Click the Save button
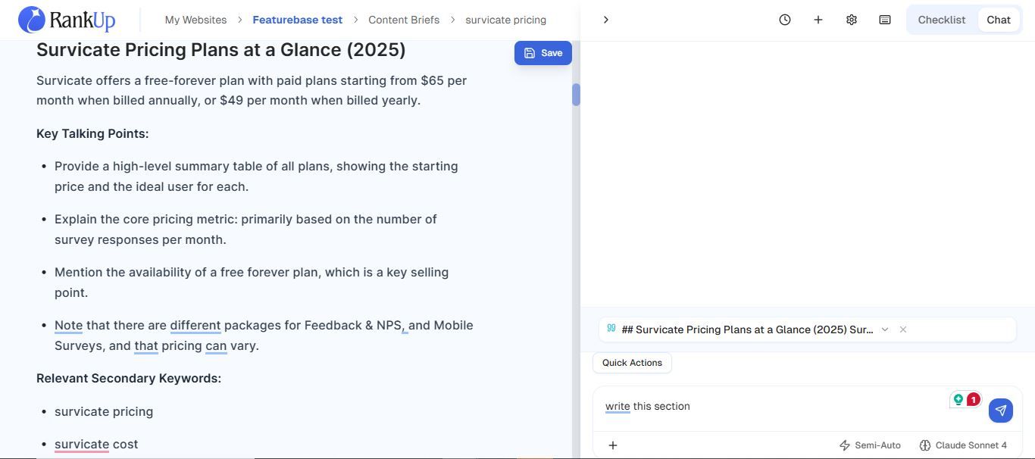The height and width of the screenshot is (459, 1035). tap(543, 53)
